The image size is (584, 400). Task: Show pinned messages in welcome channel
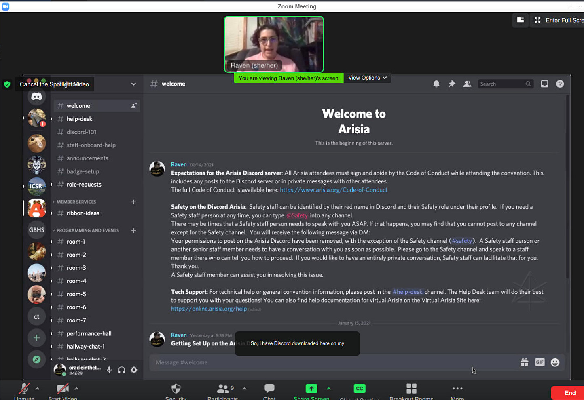point(452,84)
